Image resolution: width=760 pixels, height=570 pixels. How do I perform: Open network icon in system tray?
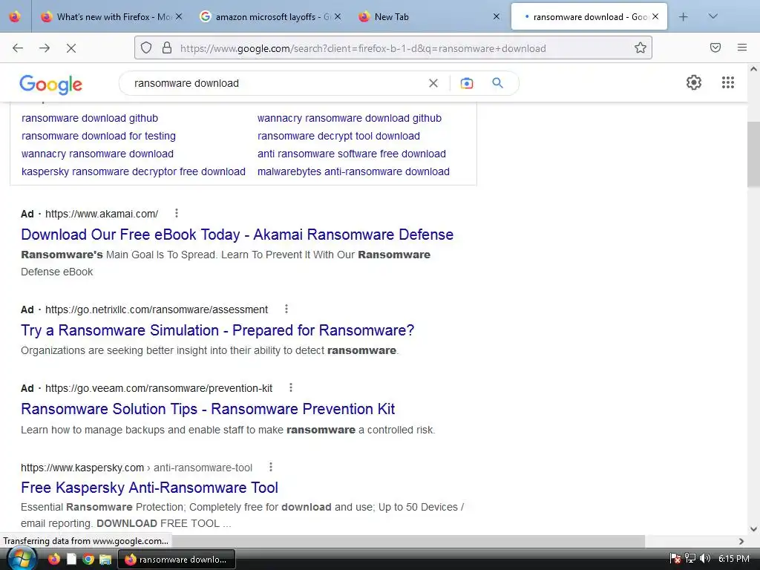690,559
